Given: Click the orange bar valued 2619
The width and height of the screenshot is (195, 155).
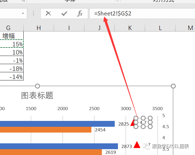Looking at the screenshot, I should (x=51, y=152).
